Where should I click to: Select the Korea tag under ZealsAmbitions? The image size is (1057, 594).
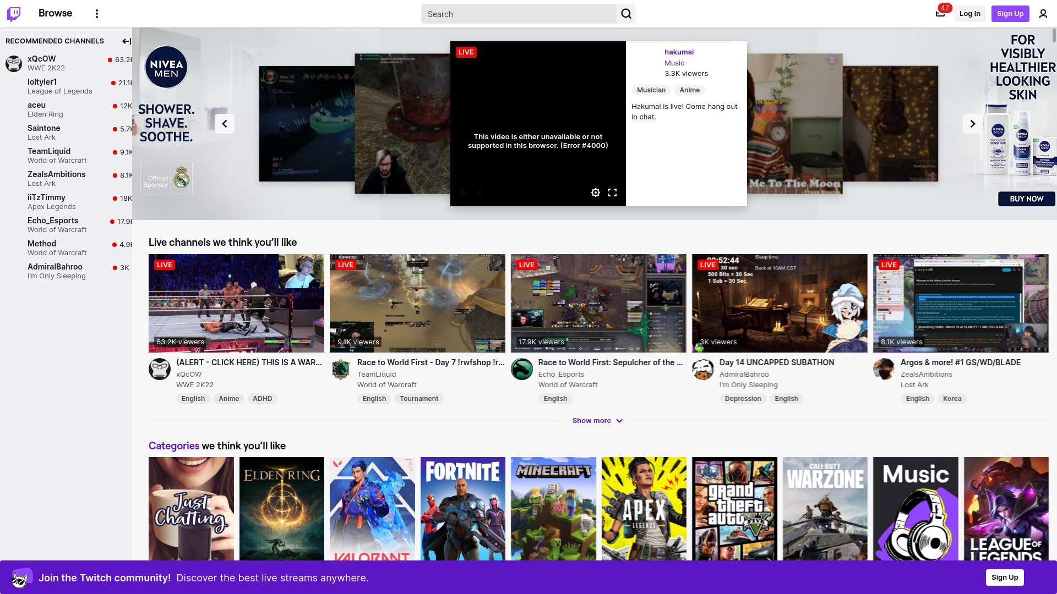[x=952, y=399]
